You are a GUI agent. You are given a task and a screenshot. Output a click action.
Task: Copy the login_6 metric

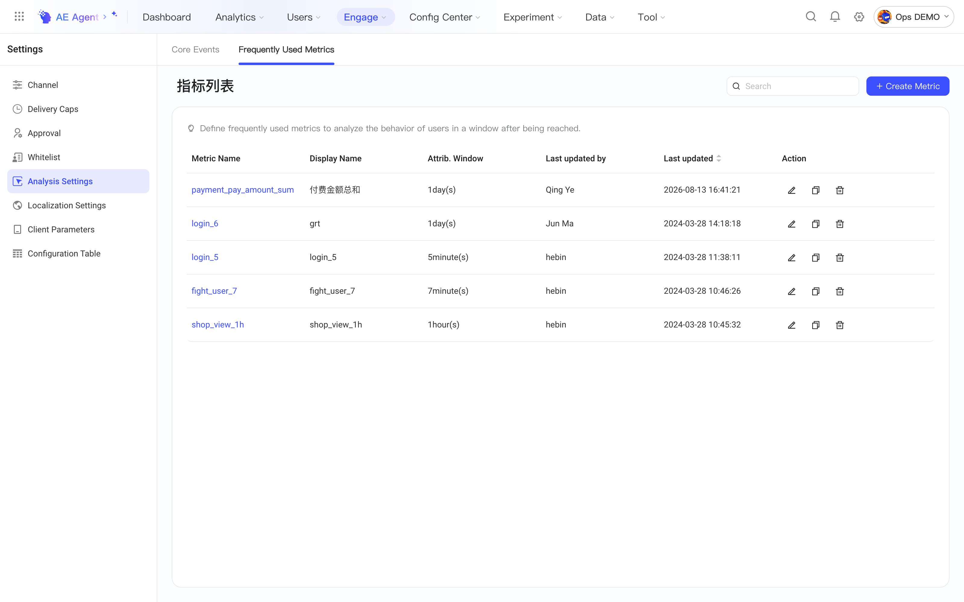(815, 224)
